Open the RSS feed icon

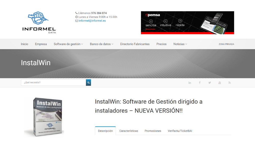pos(229,83)
